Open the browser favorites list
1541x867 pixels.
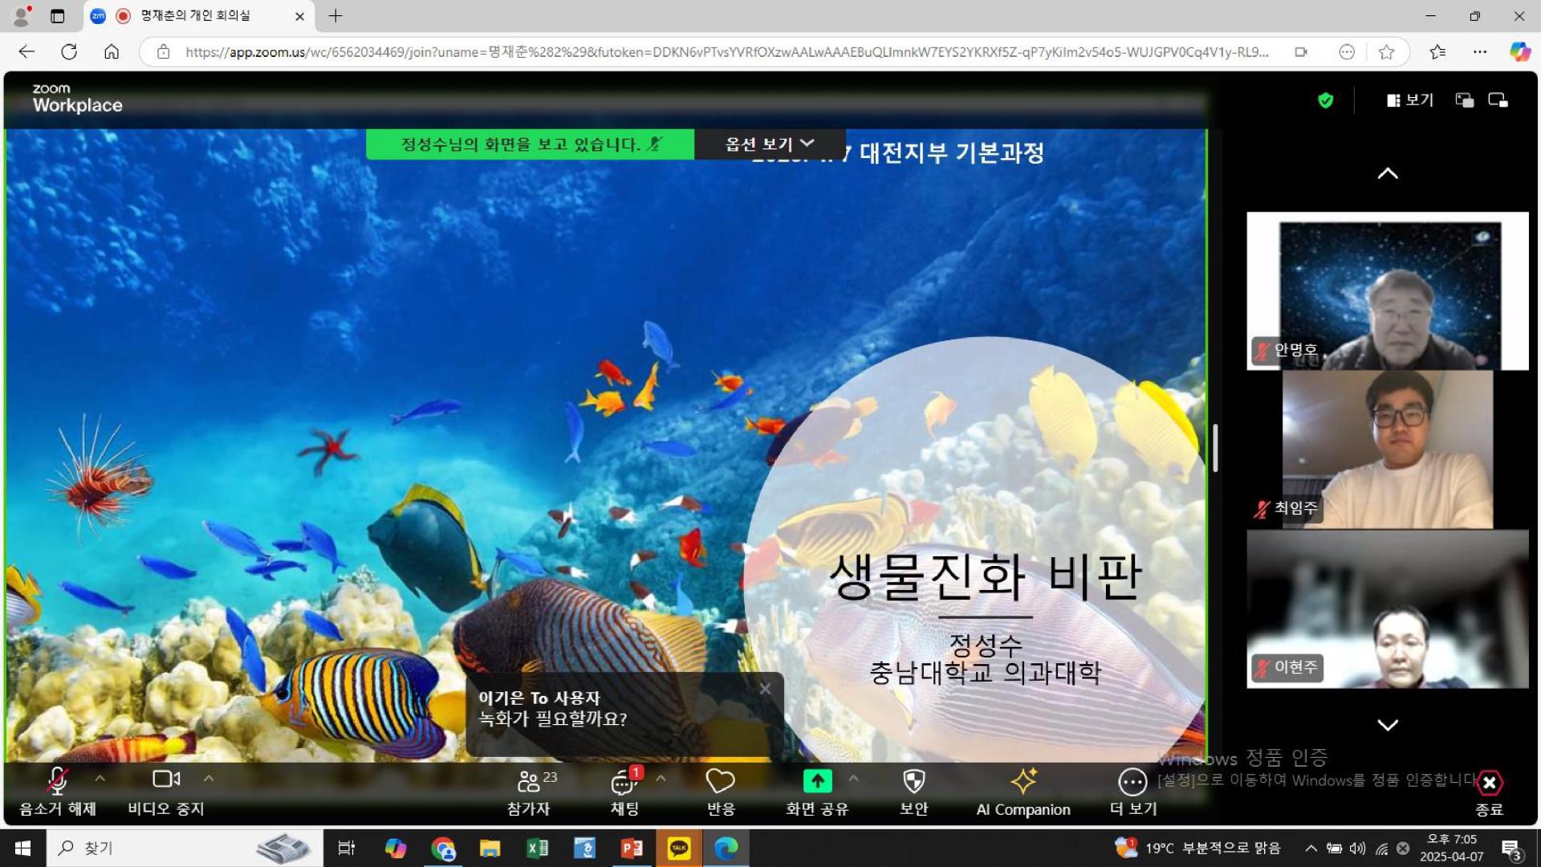pyautogui.click(x=1437, y=52)
